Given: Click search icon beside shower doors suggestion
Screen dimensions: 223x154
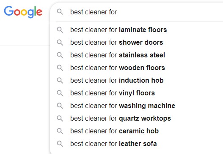Looking at the screenshot, I should (60, 42).
